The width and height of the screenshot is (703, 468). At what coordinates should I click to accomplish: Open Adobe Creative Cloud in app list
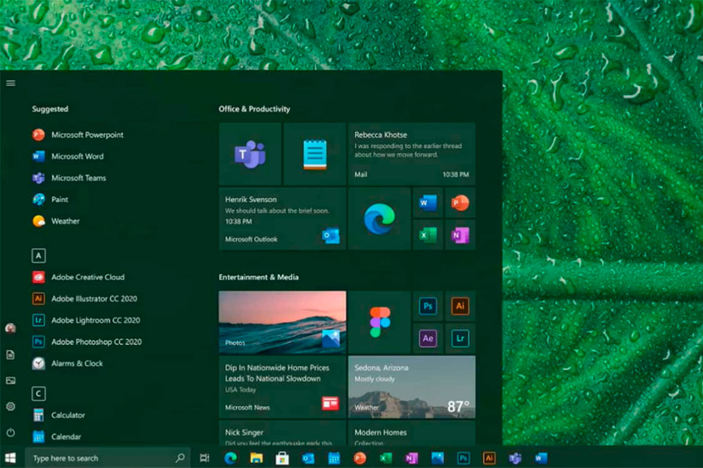[x=78, y=277]
